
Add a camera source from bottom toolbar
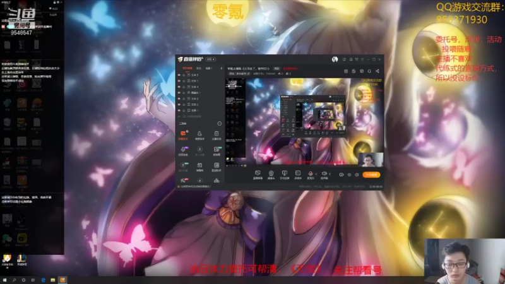click(x=271, y=175)
